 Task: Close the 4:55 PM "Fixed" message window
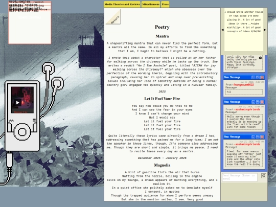coord(262,137)
